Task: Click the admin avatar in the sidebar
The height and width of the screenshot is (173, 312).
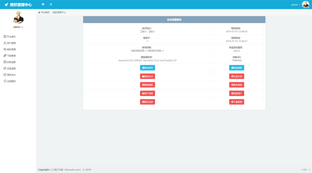Action: click(x=18, y=17)
